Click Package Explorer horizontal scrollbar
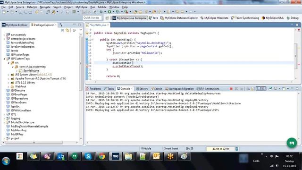The image size is (302, 170). click(x=34, y=143)
